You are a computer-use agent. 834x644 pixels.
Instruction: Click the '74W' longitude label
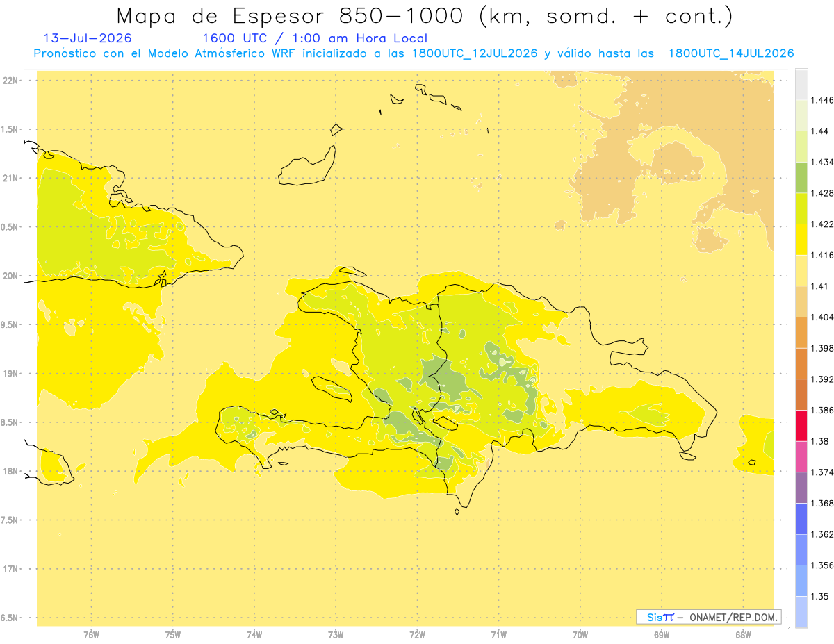click(x=254, y=635)
